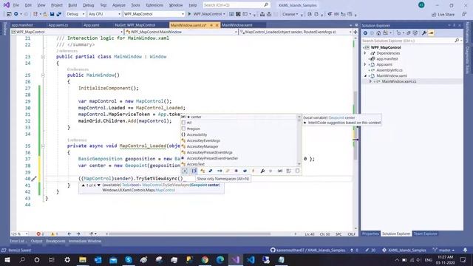Open the WPF_MapControl startup project dropdown
The width and height of the screenshot is (473, 266).
point(154,14)
